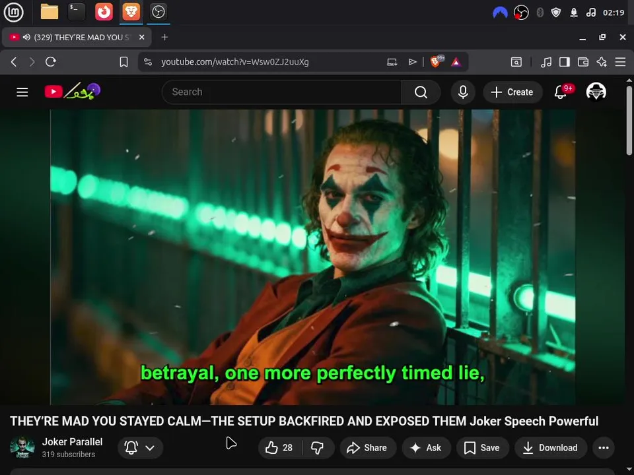
Task: Download this video
Action: coord(551,447)
